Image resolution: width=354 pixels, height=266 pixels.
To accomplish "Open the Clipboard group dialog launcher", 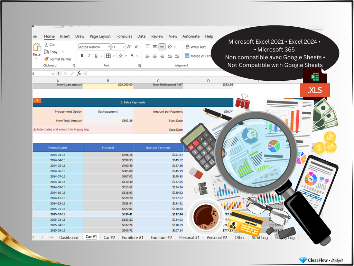I will [x=74, y=65].
